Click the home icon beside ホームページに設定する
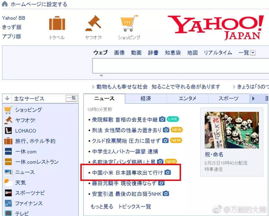The height and width of the screenshot is (216, 269). tap(5, 3)
